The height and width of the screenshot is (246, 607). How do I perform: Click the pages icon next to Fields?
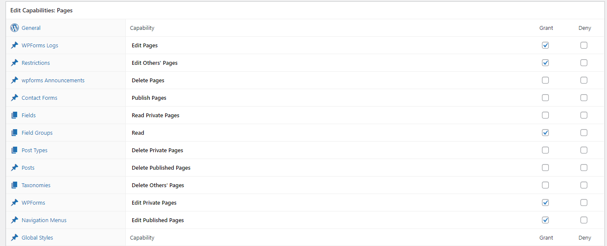click(15, 115)
